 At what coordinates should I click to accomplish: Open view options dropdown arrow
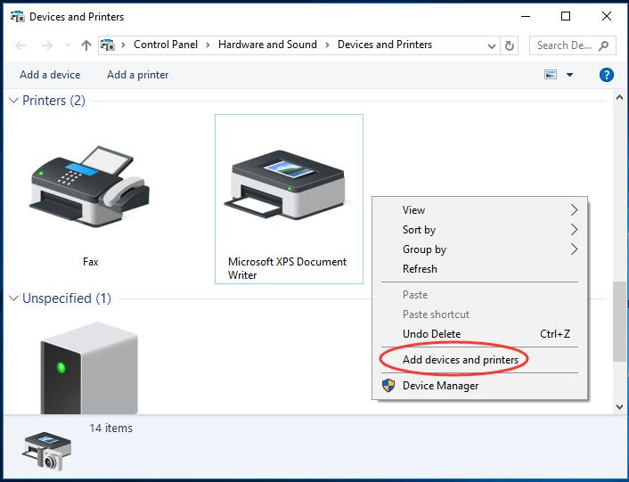(x=570, y=75)
